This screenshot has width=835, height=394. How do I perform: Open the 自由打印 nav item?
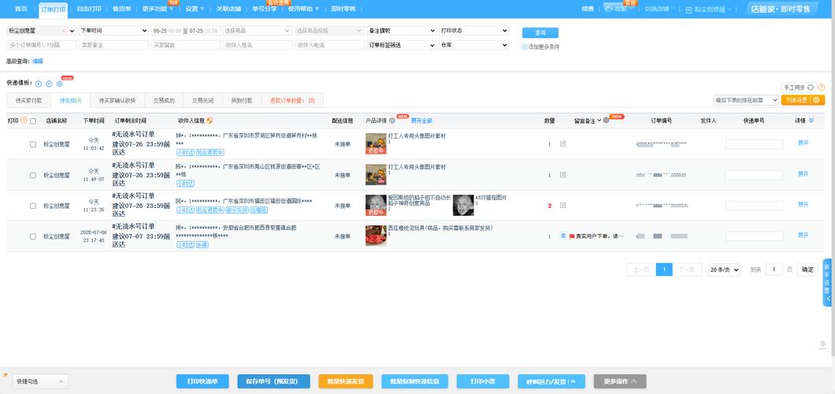(x=89, y=9)
